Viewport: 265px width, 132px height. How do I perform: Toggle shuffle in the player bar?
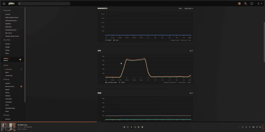(x=246, y=127)
